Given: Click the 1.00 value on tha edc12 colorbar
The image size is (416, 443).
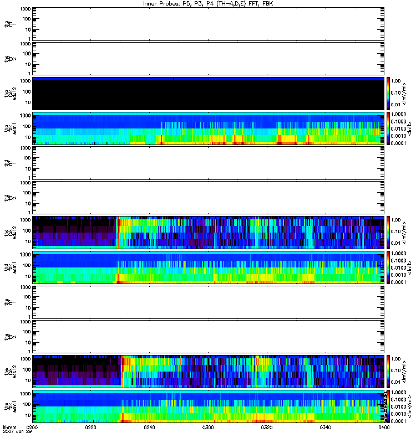Looking at the screenshot, I should pos(396,81).
